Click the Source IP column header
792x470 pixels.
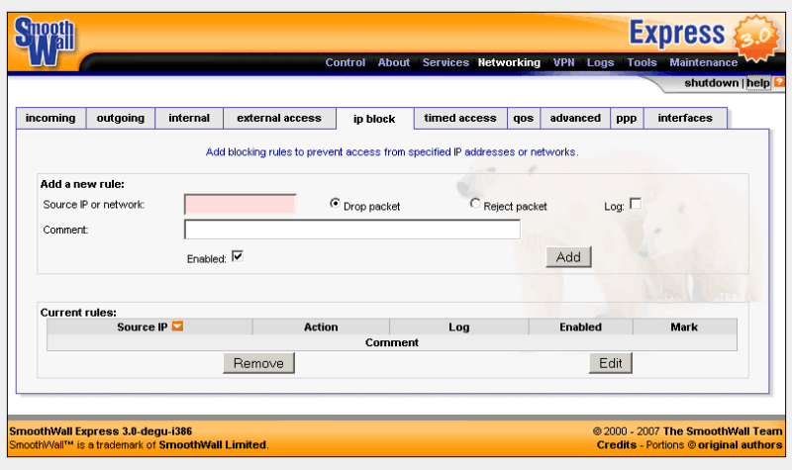point(149,327)
